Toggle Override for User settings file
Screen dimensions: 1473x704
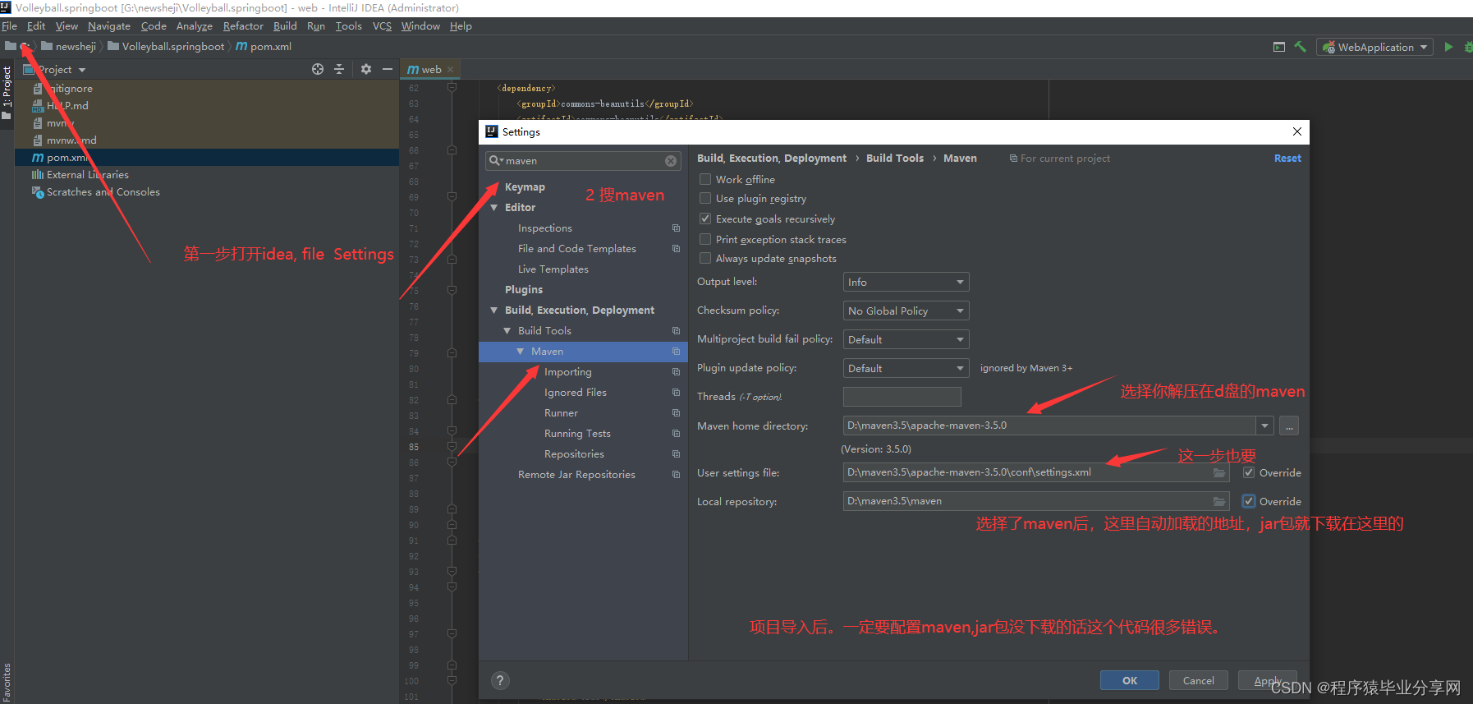(1249, 472)
